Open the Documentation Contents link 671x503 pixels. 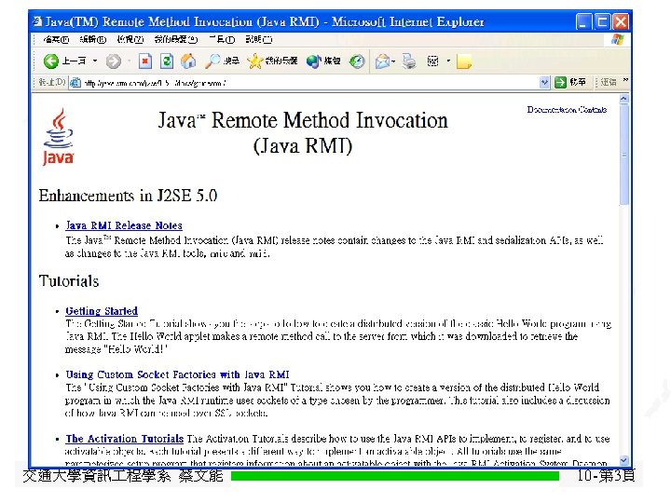point(567,110)
